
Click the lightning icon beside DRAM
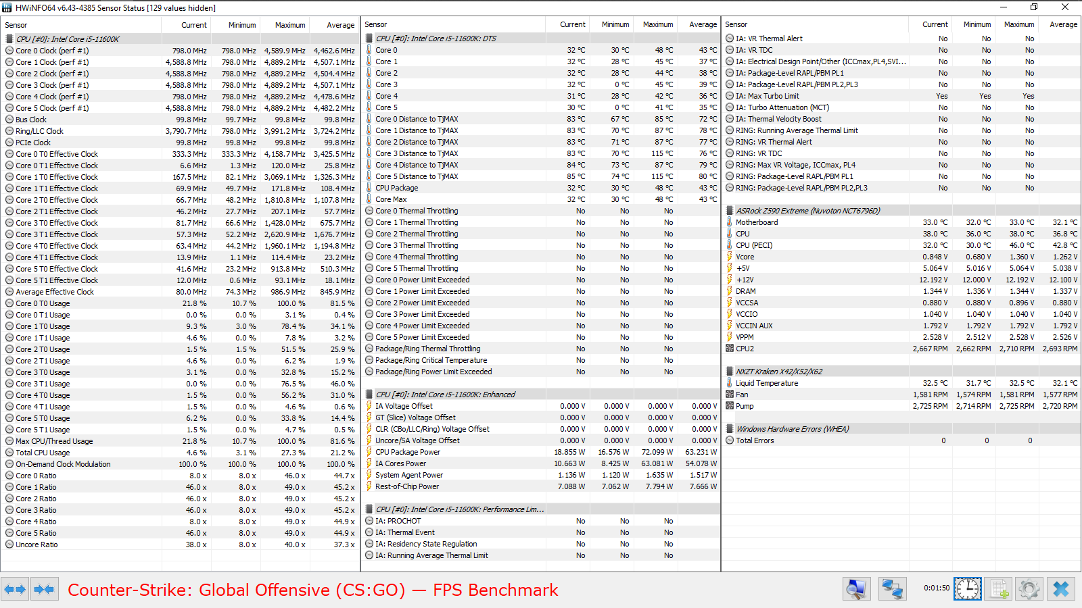(730, 291)
